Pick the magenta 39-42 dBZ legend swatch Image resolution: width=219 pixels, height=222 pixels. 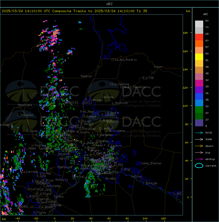point(199,83)
